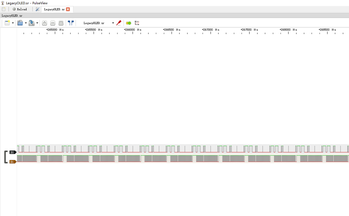Click the New Session icon

[7, 23]
